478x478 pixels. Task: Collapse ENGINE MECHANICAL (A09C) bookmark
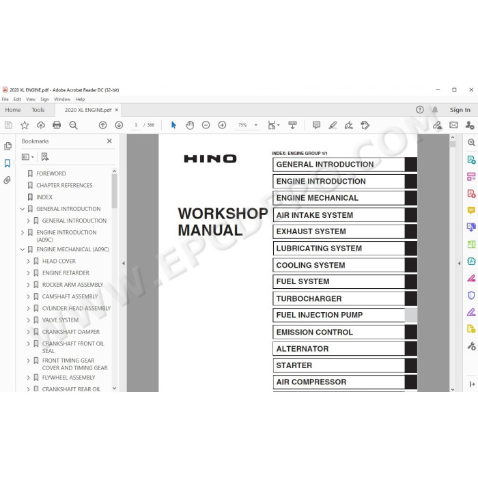[23, 249]
